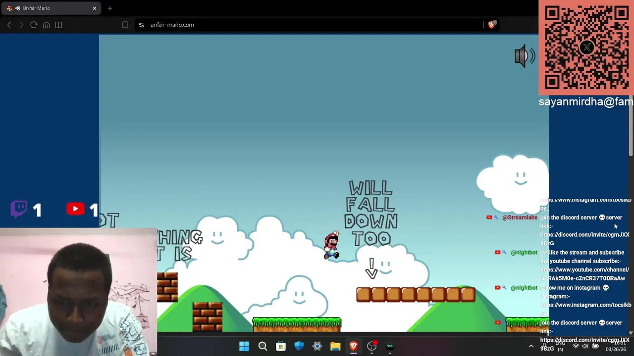The height and width of the screenshot is (356, 634).
Task: Switch to Brave browser in taskbar
Action: point(353,347)
